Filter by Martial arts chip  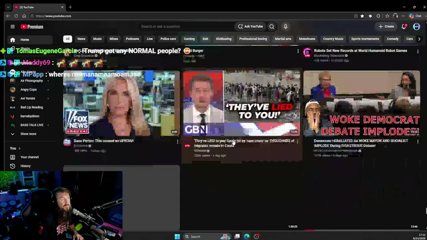pos(283,39)
